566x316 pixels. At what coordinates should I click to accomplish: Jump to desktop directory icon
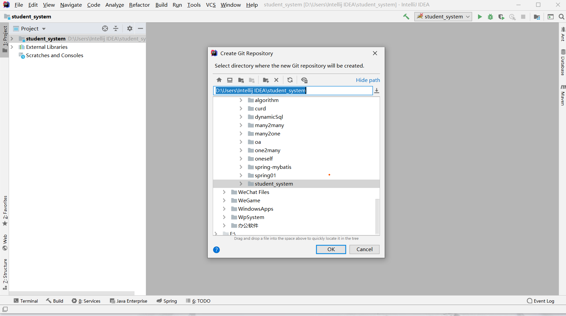point(230,80)
